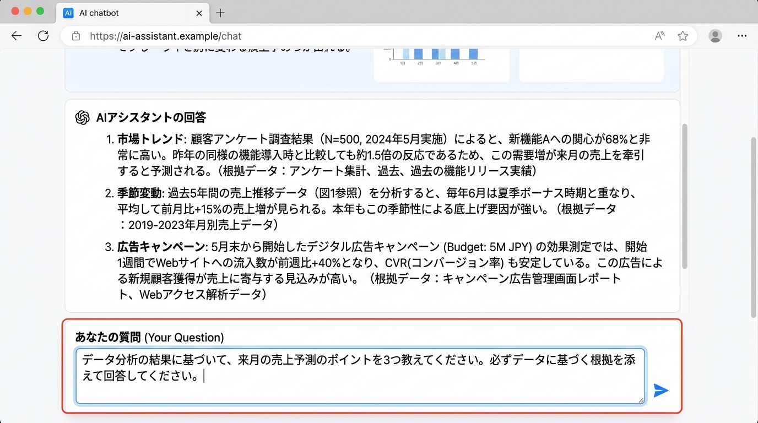Open the three-dot Settings and more menu

pyautogui.click(x=741, y=36)
